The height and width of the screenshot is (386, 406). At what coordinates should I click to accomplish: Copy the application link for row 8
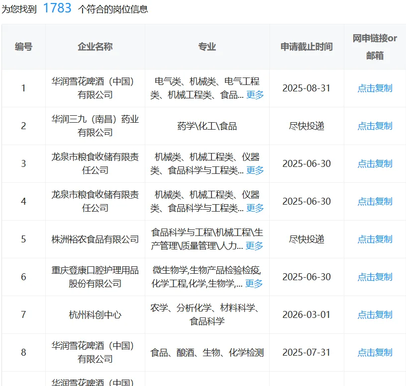click(375, 352)
